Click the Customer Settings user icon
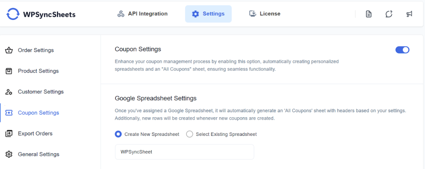 pyautogui.click(x=9, y=92)
